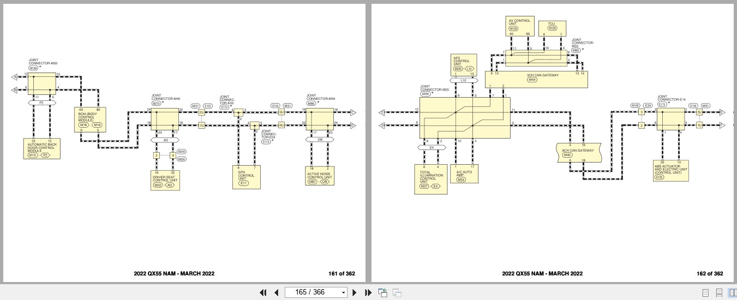Open the page number dropdown arrow
737x300 pixels.
(343, 292)
